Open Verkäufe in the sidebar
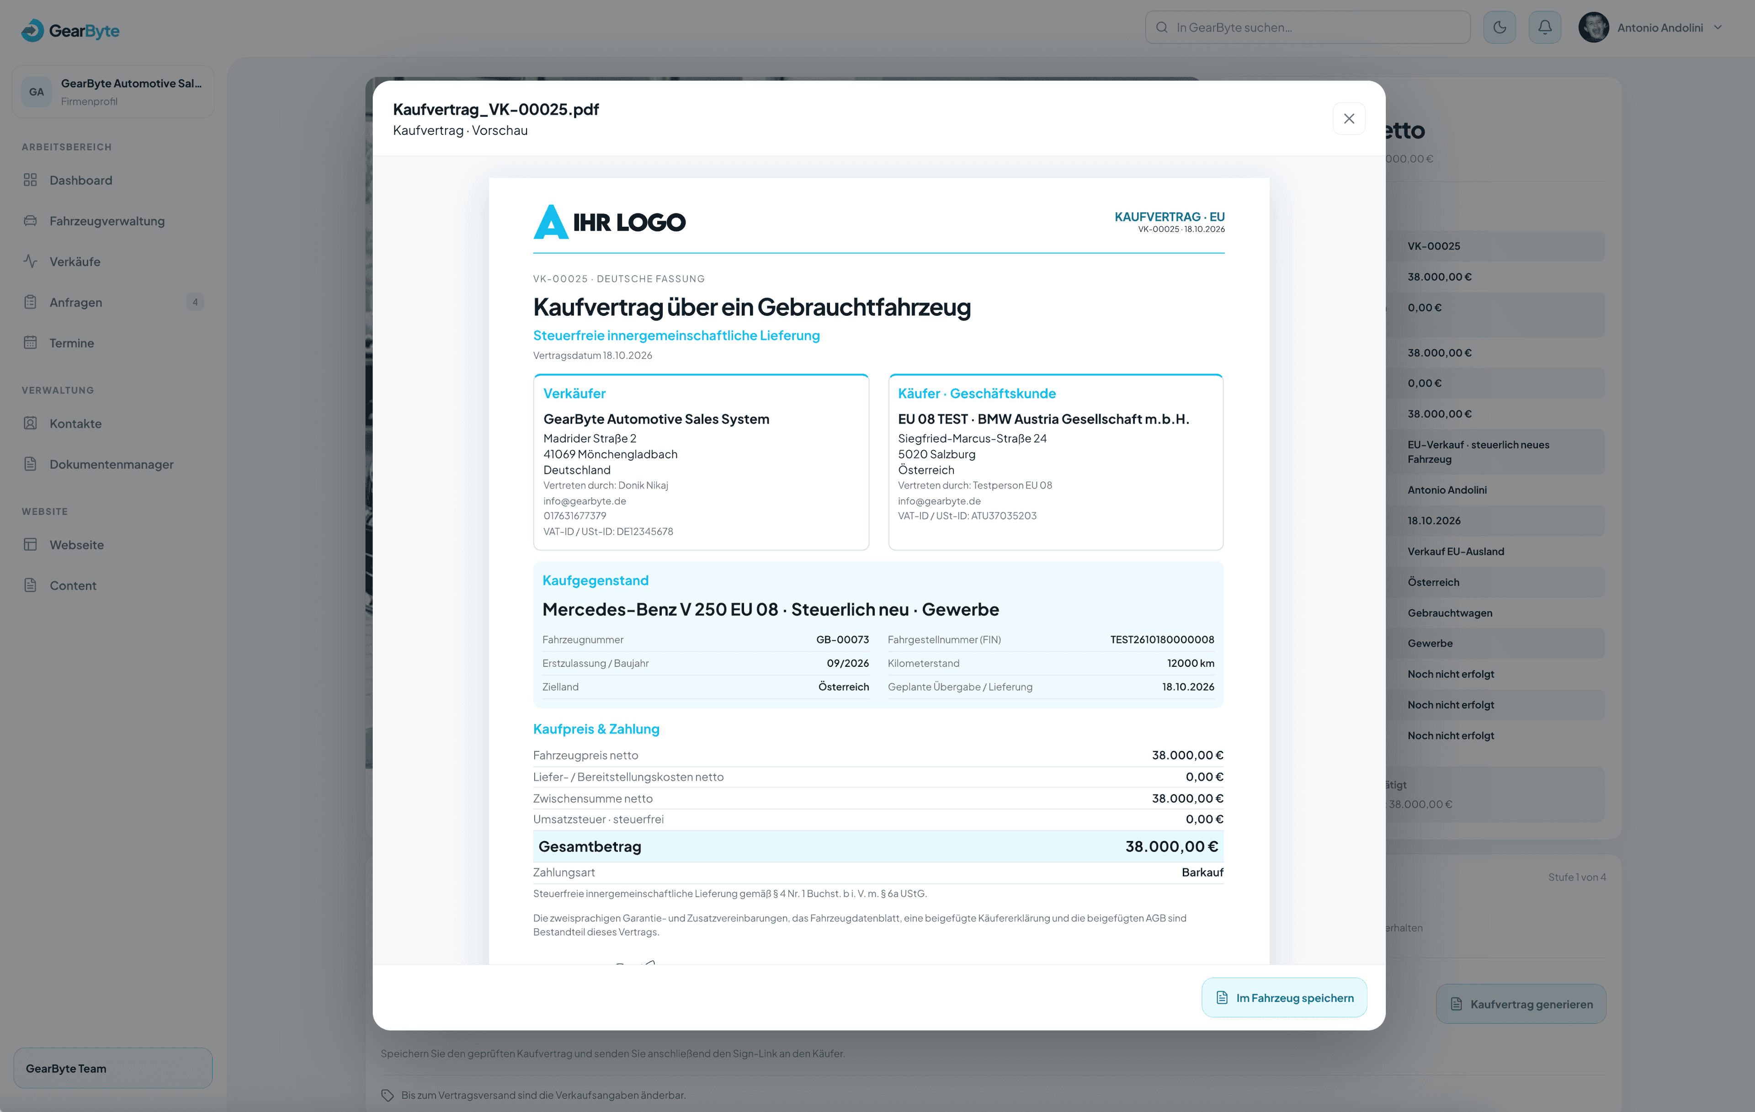Screen dimensions: 1755x1112 click(113, 261)
